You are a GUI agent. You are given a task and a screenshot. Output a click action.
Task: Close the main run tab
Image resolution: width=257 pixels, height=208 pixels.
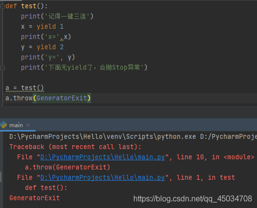point(28,125)
